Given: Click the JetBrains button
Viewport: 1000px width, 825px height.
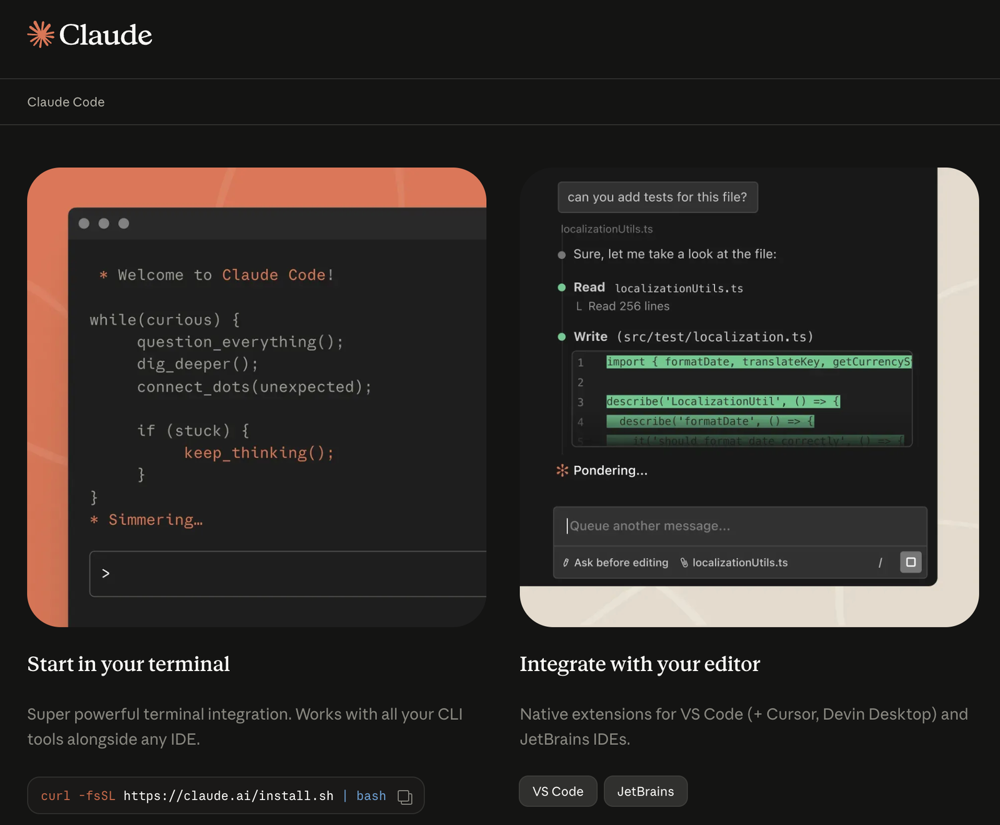Looking at the screenshot, I should point(646,791).
